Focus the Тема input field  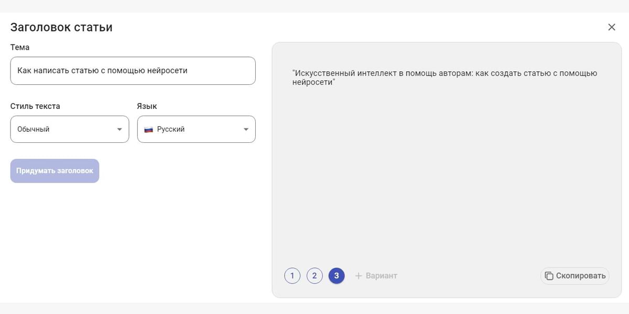(x=133, y=71)
